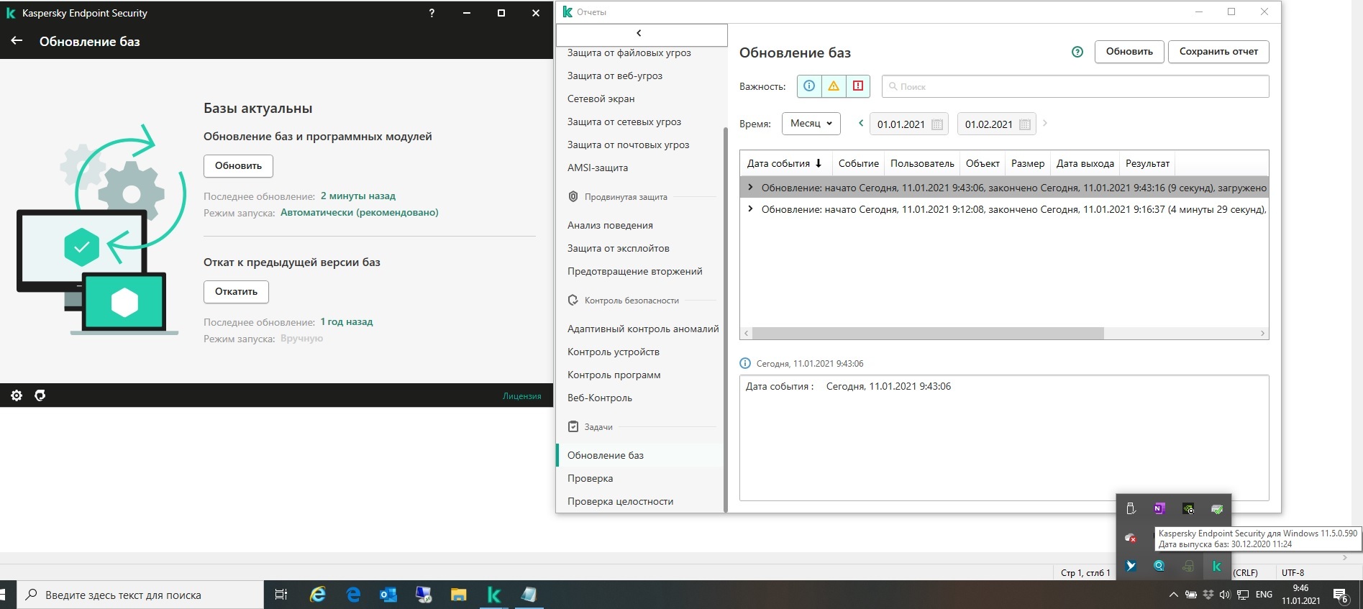The height and width of the screenshot is (609, 1363).
Task: Open help icon next to Обновить button
Action: coord(1077,52)
